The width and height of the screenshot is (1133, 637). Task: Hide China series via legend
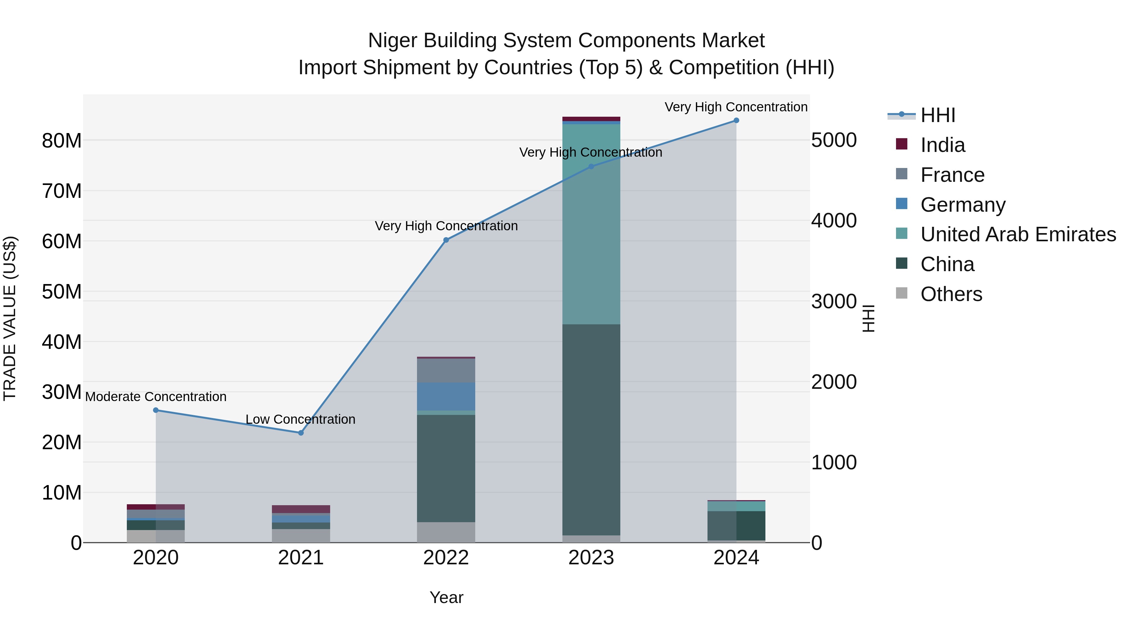pos(935,264)
